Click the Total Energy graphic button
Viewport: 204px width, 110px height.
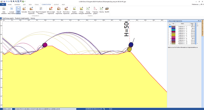pyautogui.click(x=8, y=18)
